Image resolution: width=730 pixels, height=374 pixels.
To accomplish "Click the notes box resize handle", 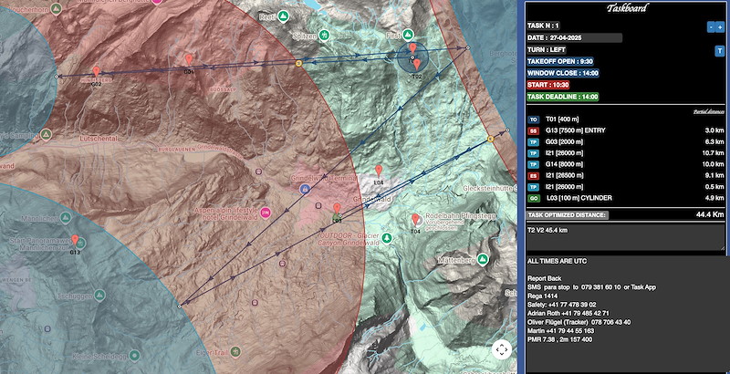I will (723, 249).
